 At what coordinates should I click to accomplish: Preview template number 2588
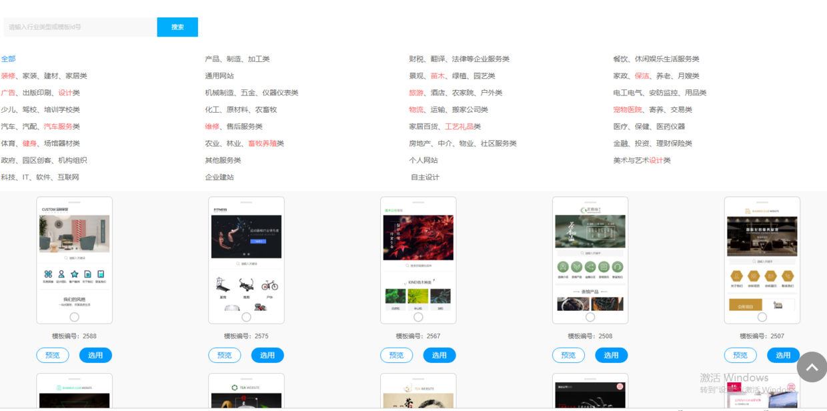coord(53,355)
